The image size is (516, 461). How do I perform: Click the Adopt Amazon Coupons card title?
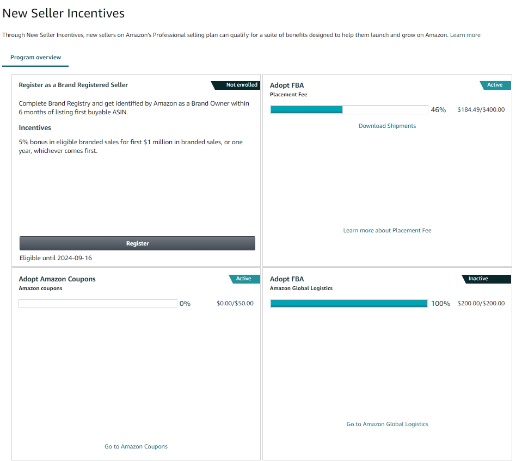click(57, 279)
